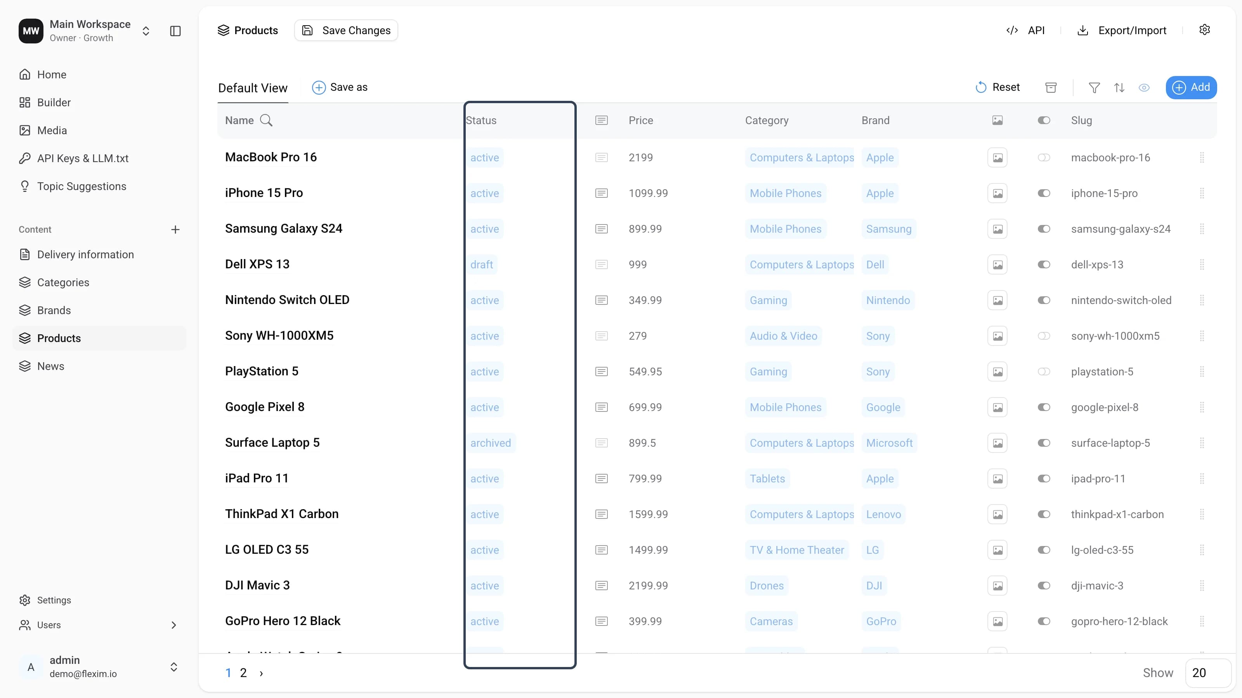Screen dimensions: 1242x698
Task: Open the sort arrows icon
Action: point(1119,88)
